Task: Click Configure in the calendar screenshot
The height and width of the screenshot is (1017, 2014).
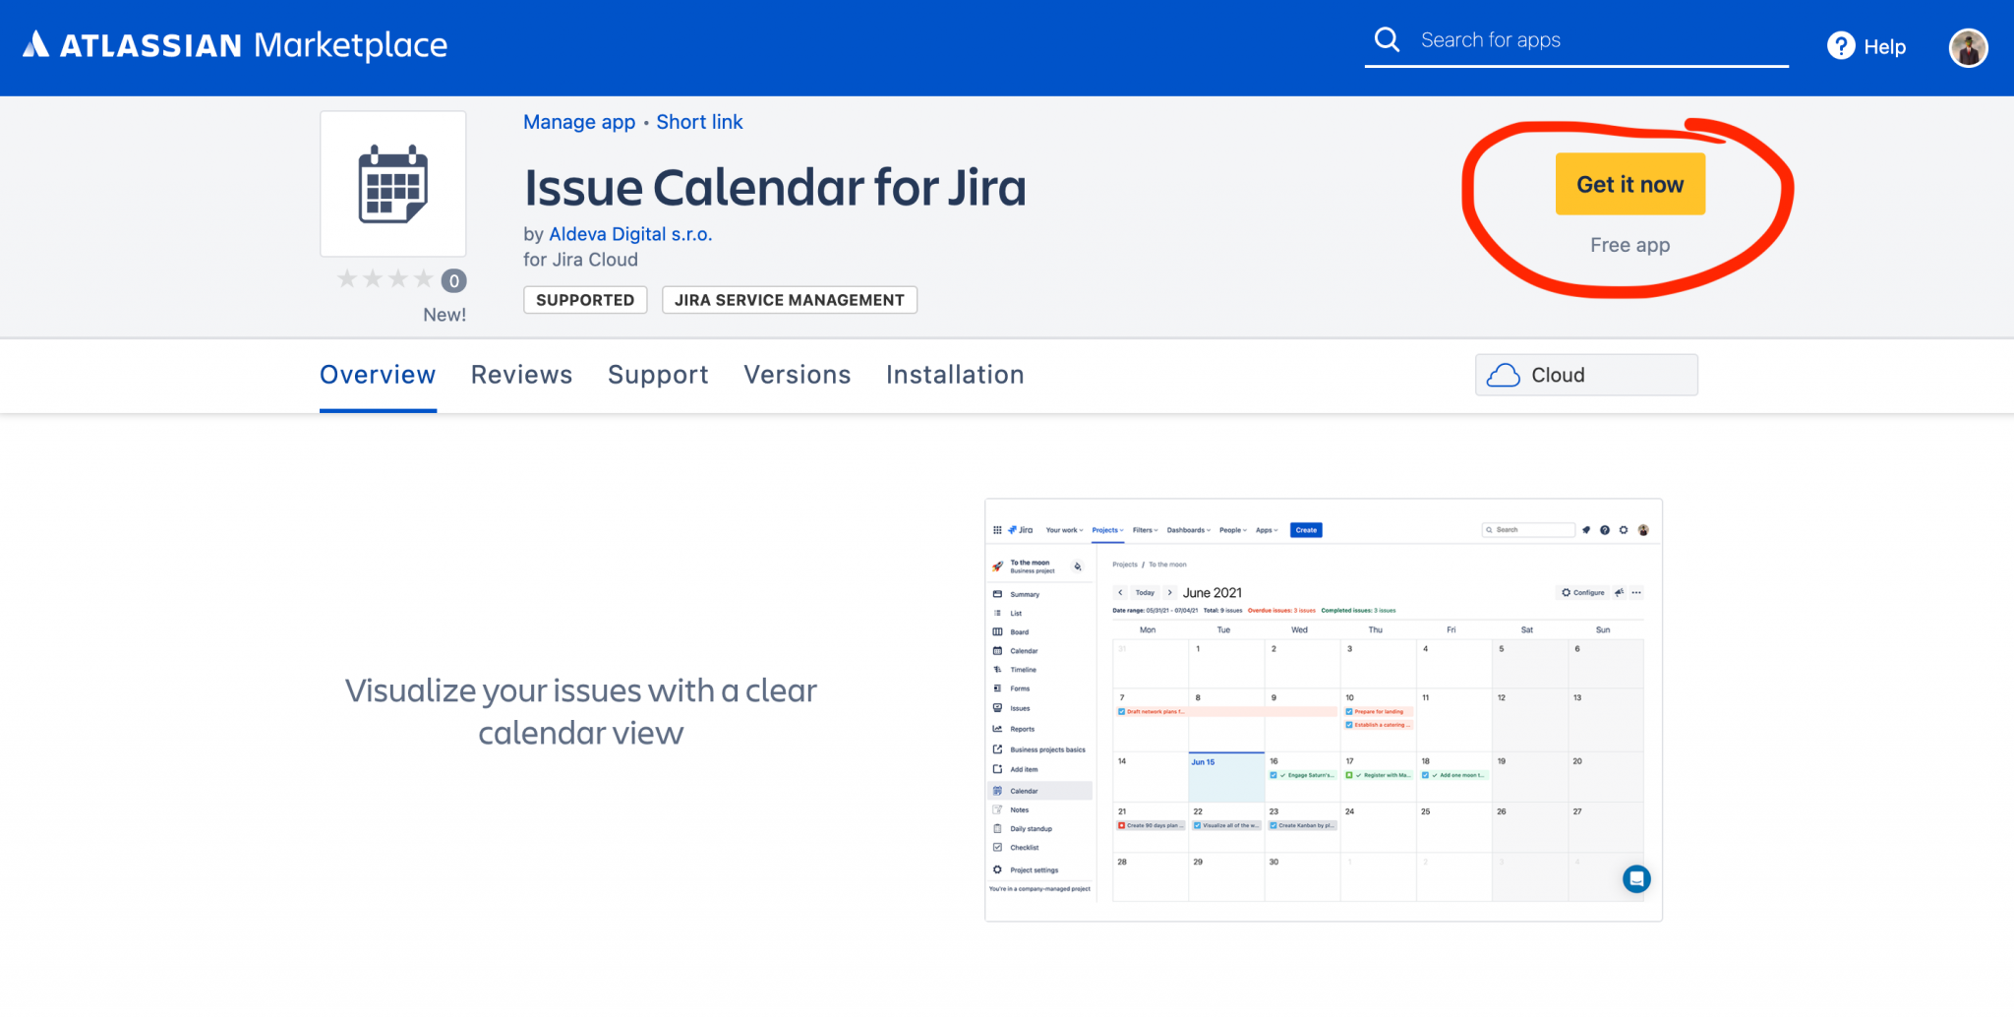Action: click(x=1583, y=593)
